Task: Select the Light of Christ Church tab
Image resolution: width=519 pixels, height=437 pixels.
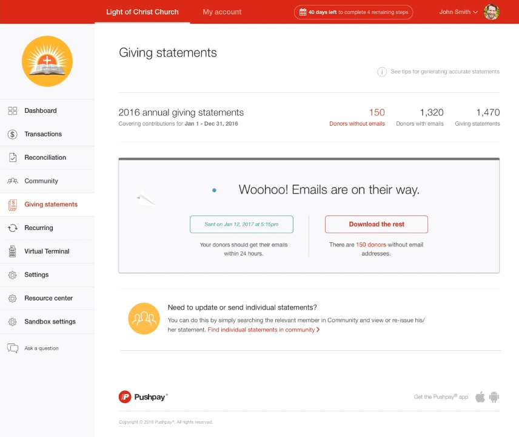Action: click(x=142, y=12)
